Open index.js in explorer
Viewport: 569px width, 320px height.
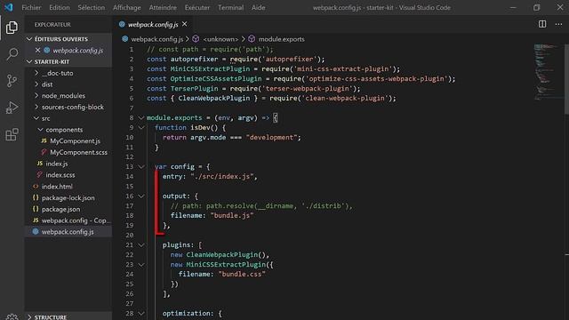[68, 164]
